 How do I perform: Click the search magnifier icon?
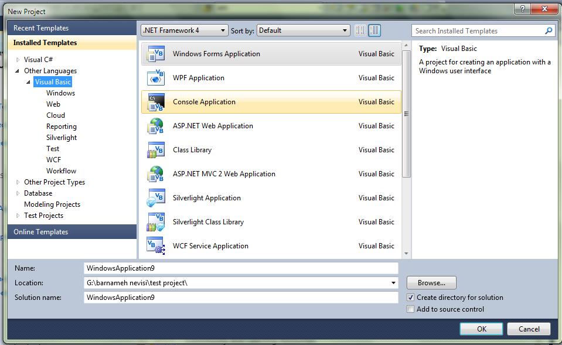pos(549,31)
